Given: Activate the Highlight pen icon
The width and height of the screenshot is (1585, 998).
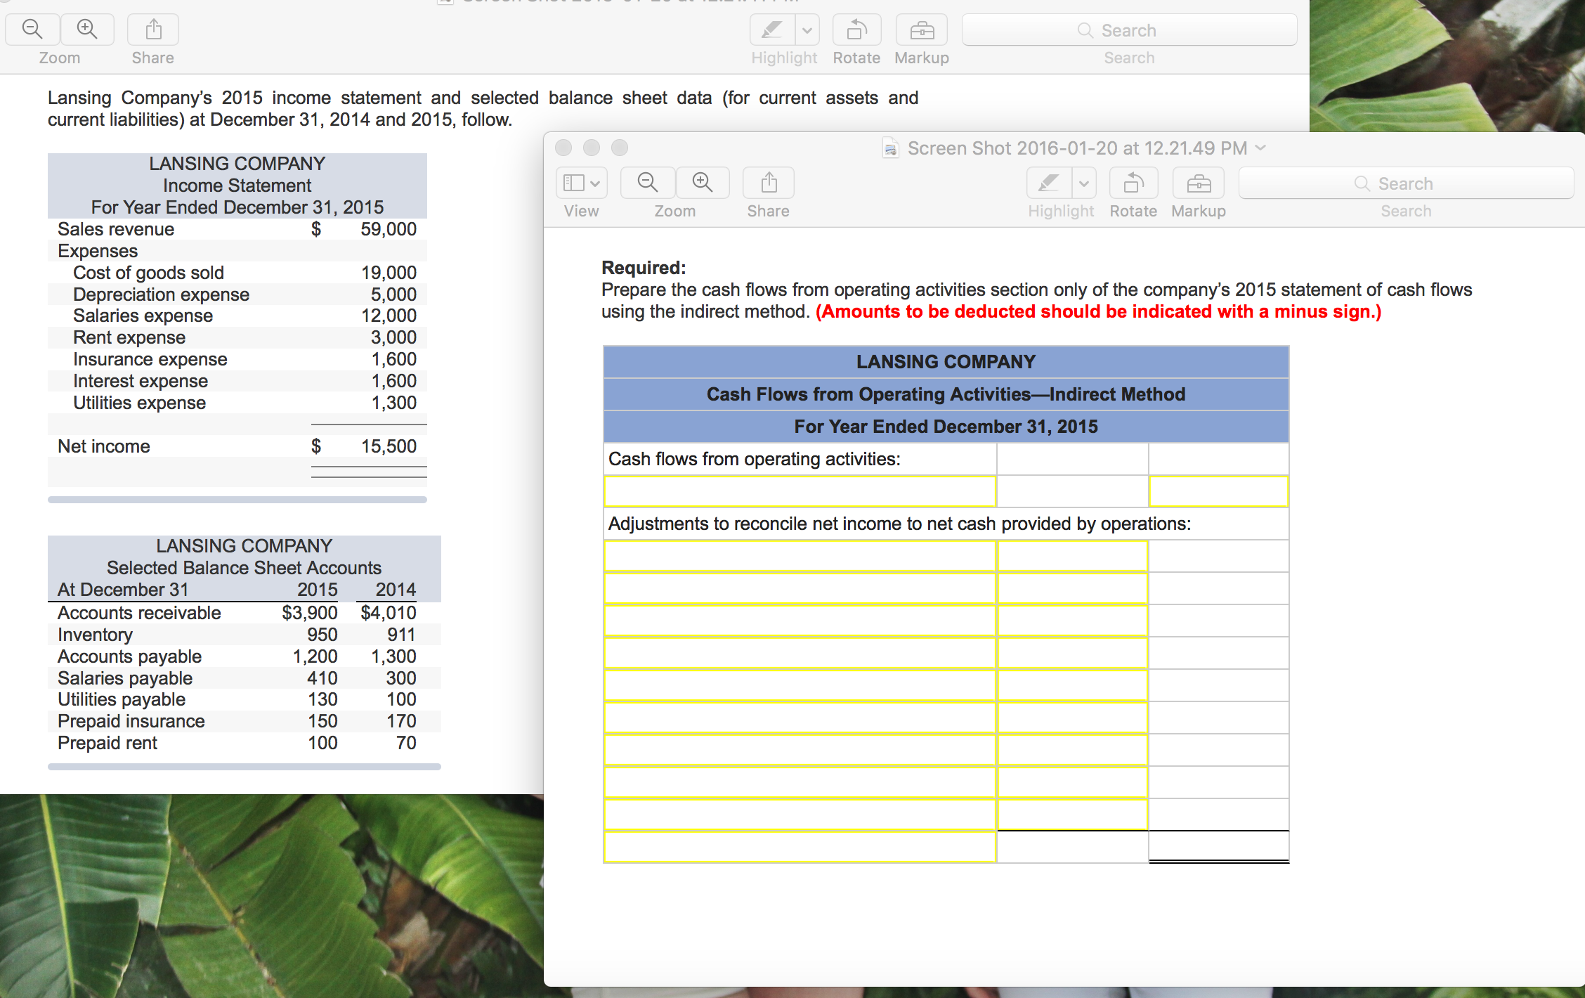Looking at the screenshot, I should (x=1048, y=183).
